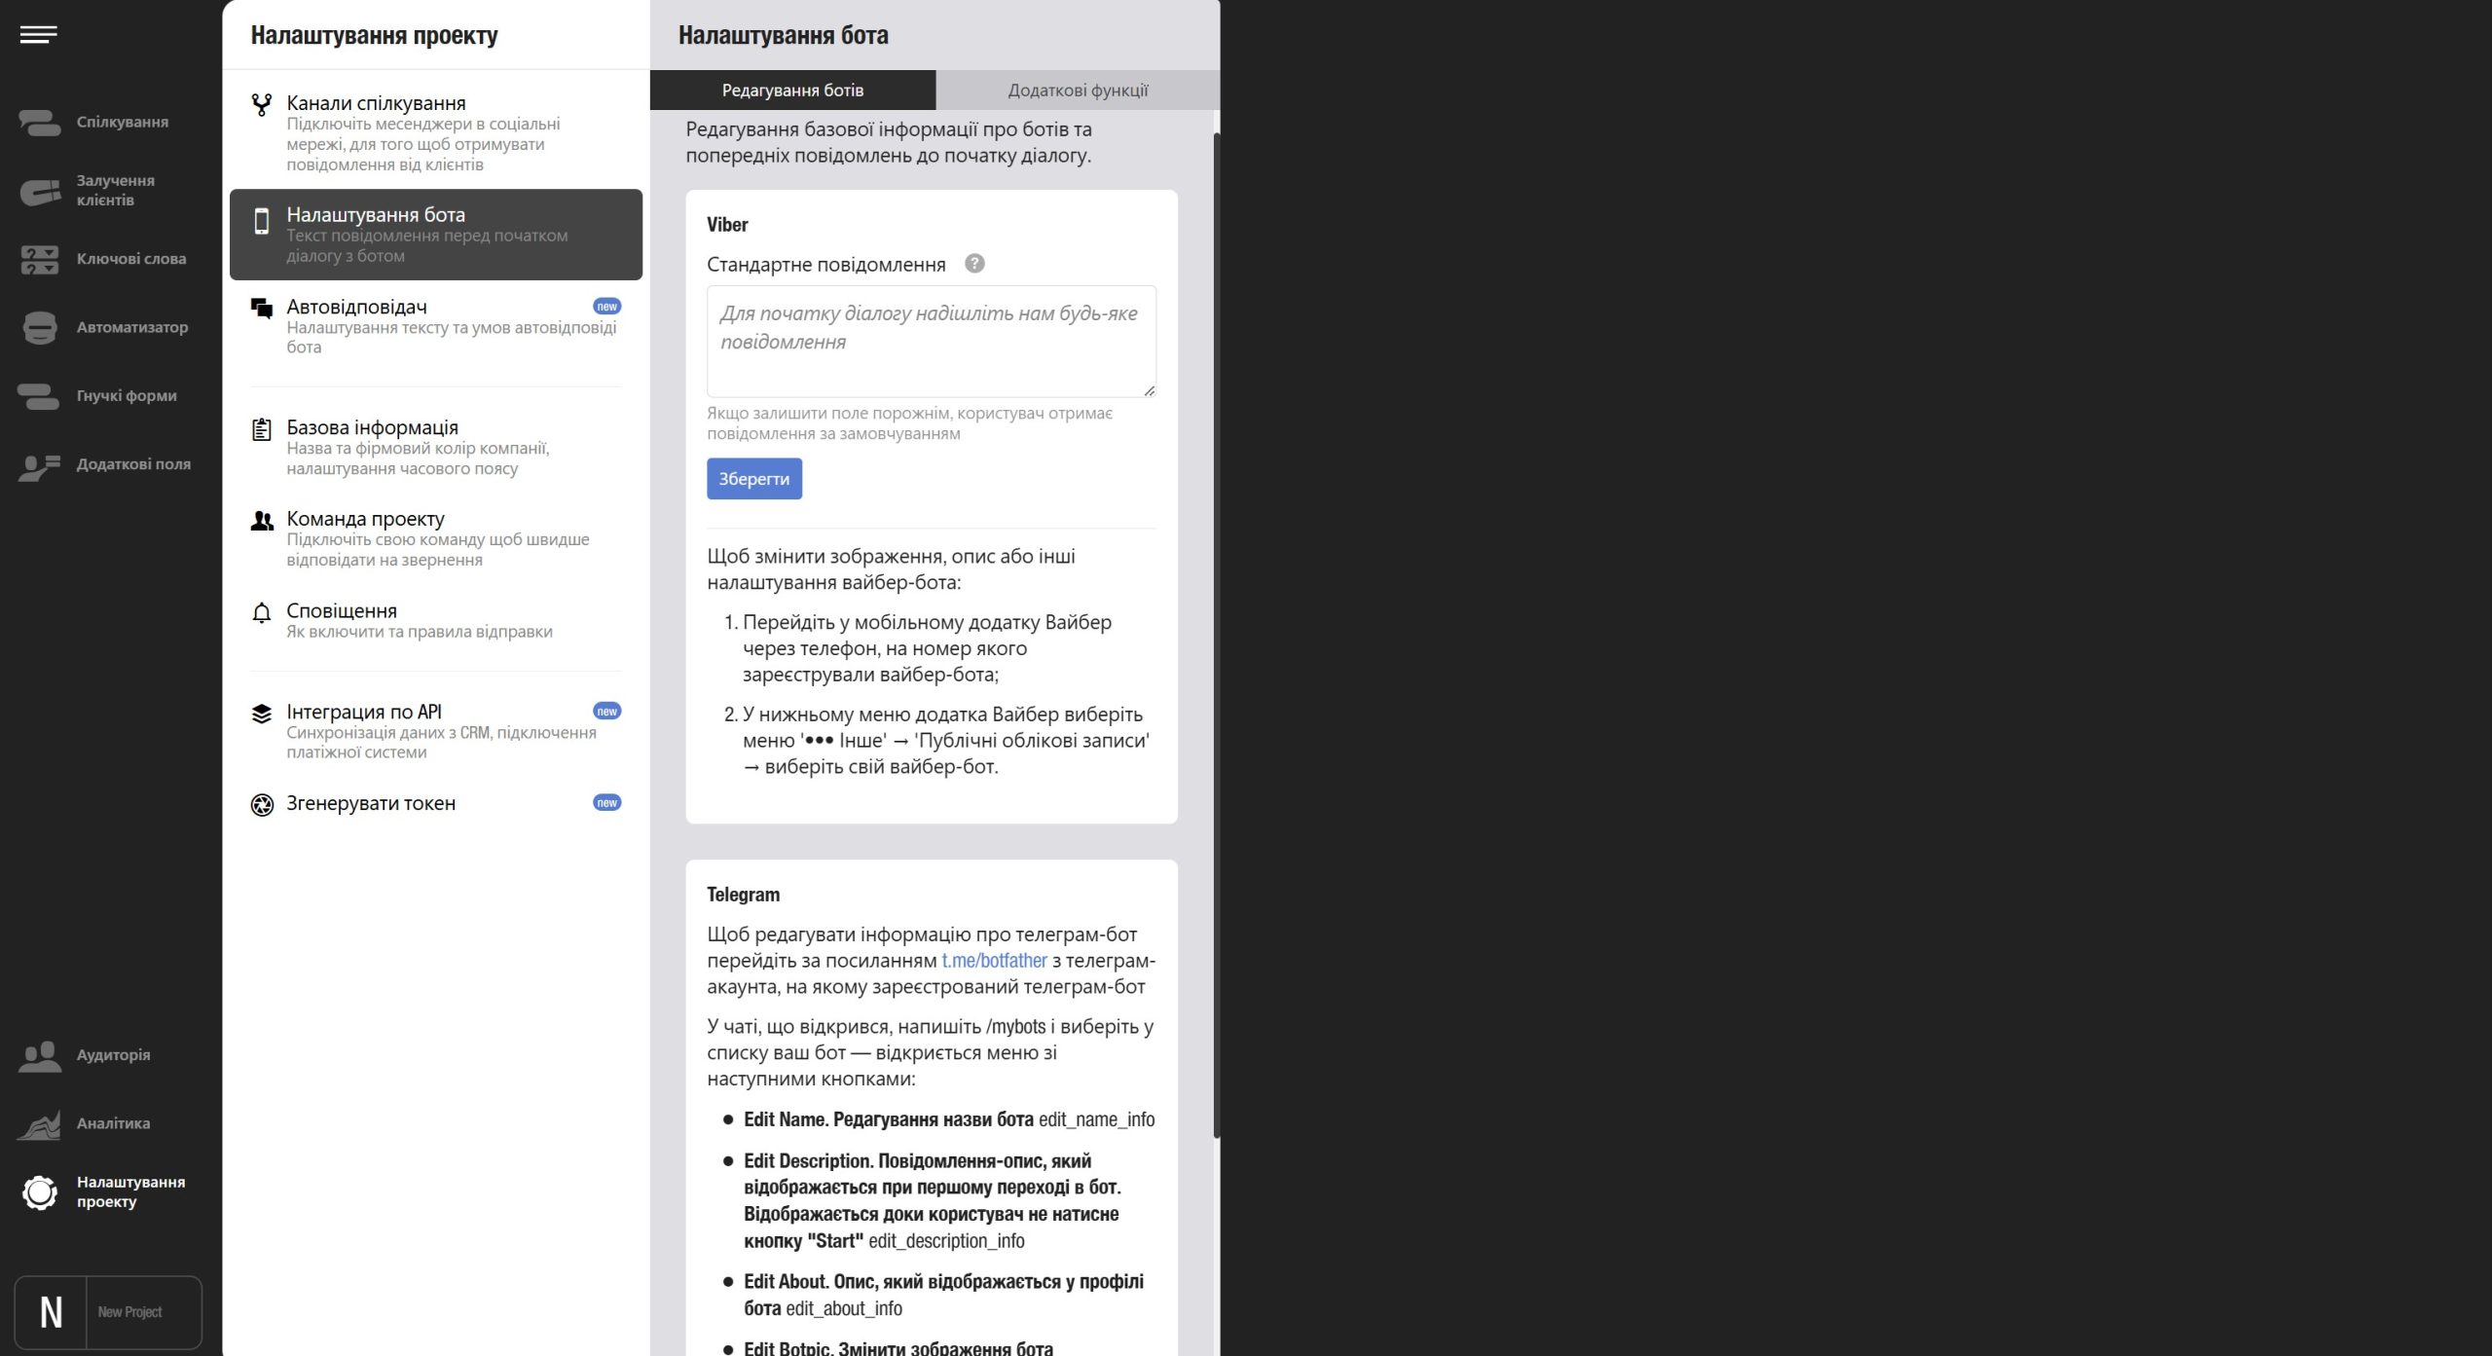The image size is (2492, 1356).
Task: Click the Залучення клієнтів sidebar icon
Action: point(40,191)
